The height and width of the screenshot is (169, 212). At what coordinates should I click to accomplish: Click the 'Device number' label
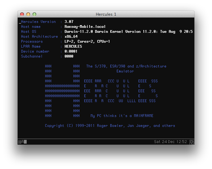pos(35,51)
